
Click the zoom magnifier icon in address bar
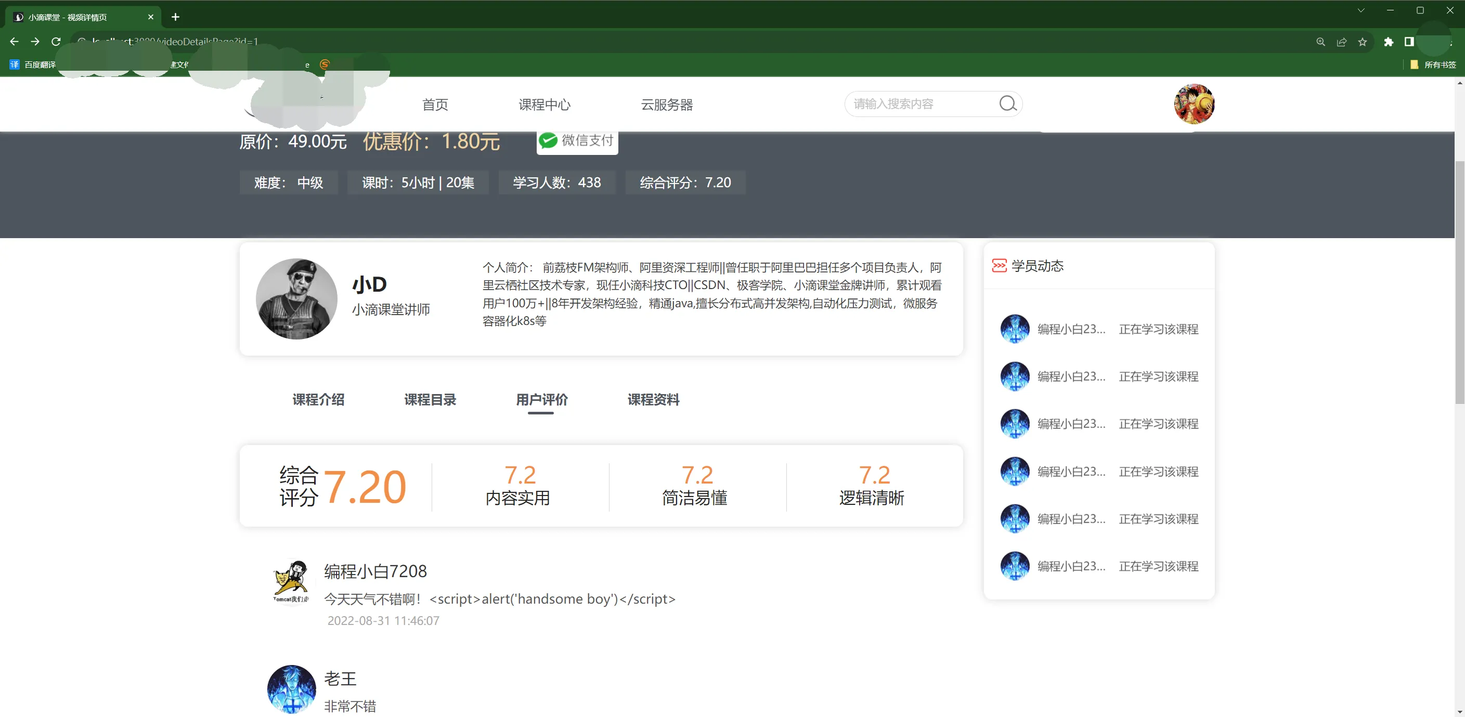1320,42
